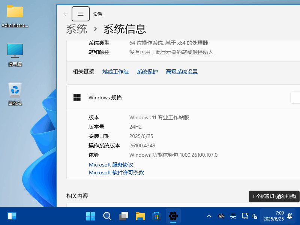The height and width of the screenshot is (225, 300).
Task: Open Microsoft 服务协议 link
Action: (111, 165)
